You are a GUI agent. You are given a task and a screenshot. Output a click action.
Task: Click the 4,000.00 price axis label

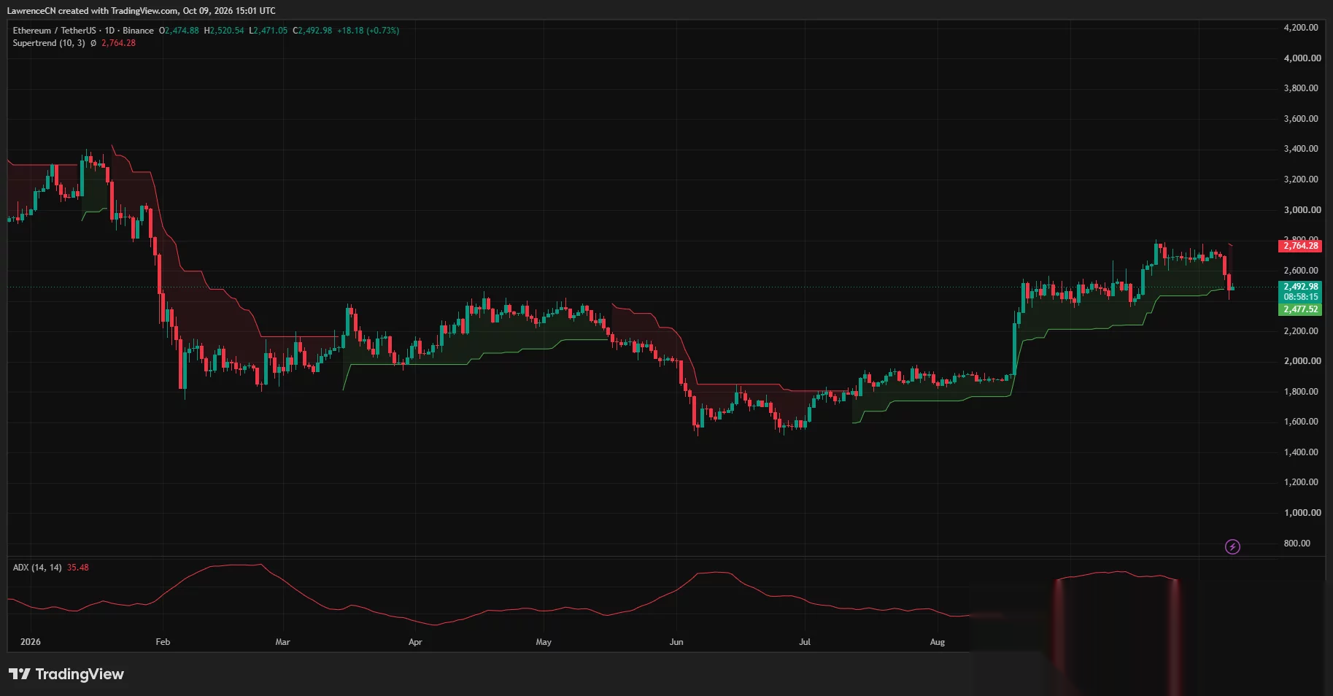pyautogui.click(x=1302, y=58)
